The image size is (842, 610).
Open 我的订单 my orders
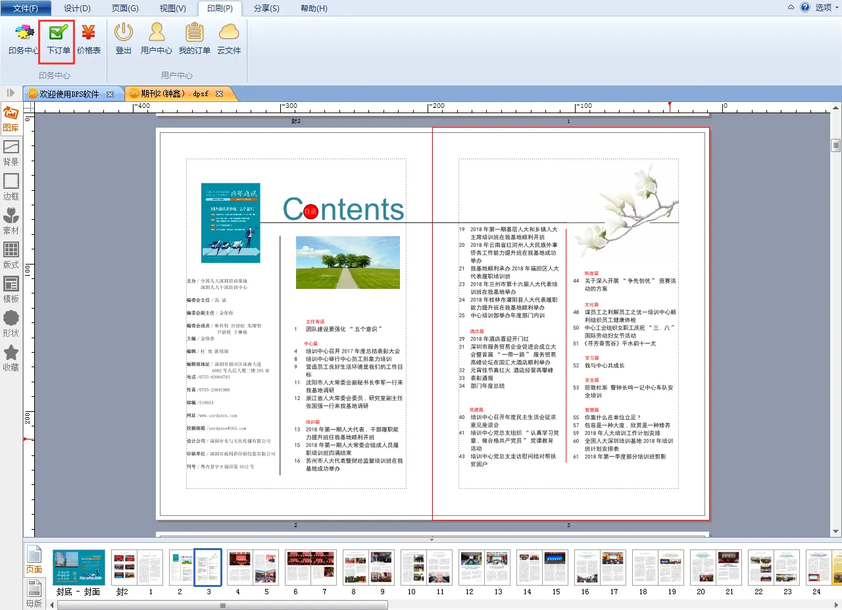coord(194,39)
